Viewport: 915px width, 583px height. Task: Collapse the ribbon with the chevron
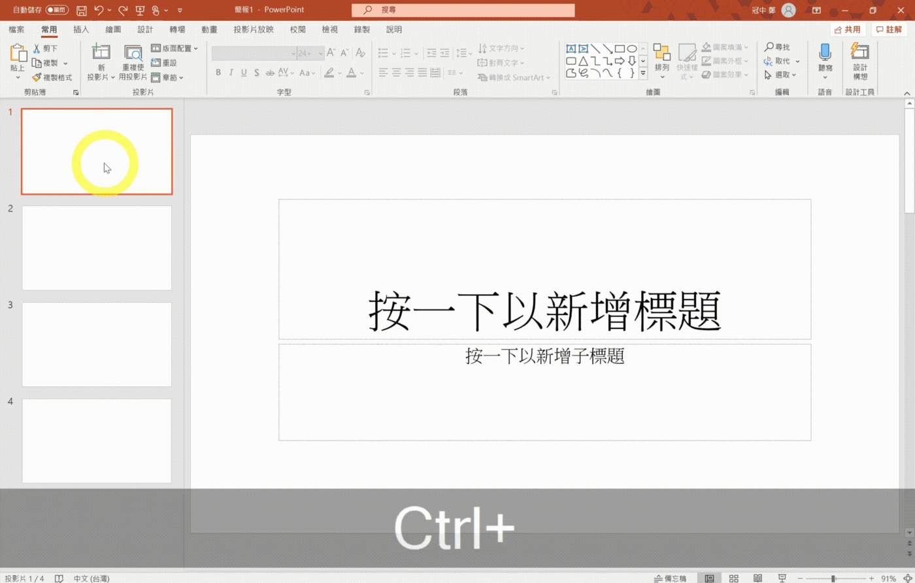(907, 93)
